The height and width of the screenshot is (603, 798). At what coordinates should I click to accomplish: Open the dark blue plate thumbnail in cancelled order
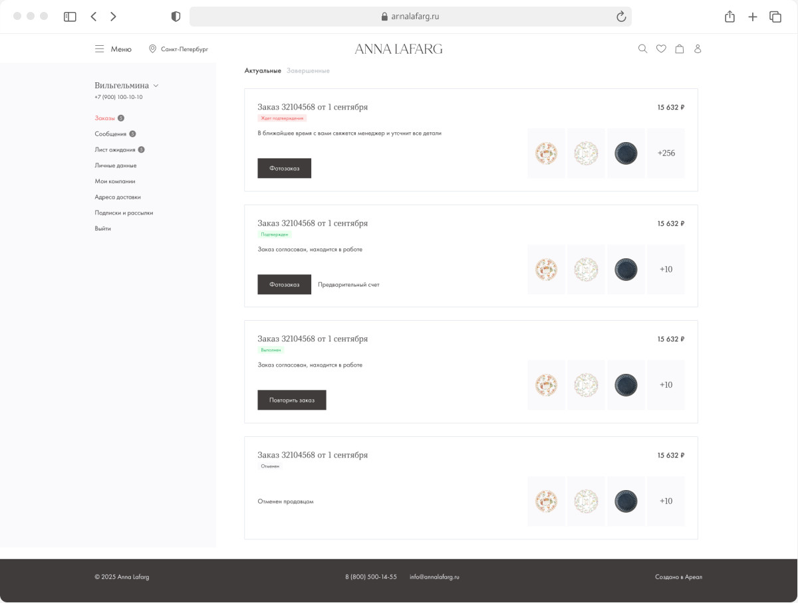tap(626, 501)
